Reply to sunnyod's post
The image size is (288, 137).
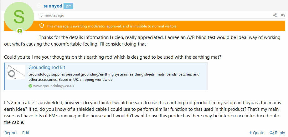coord(277,133)
